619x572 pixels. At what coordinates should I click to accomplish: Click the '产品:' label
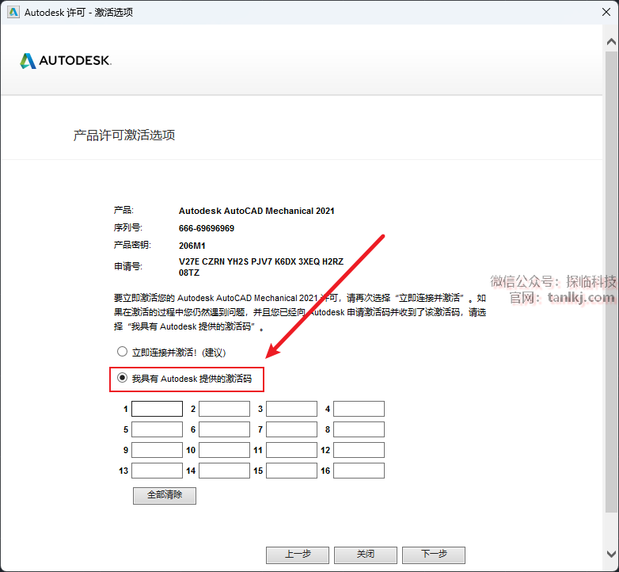pos(124,210)
